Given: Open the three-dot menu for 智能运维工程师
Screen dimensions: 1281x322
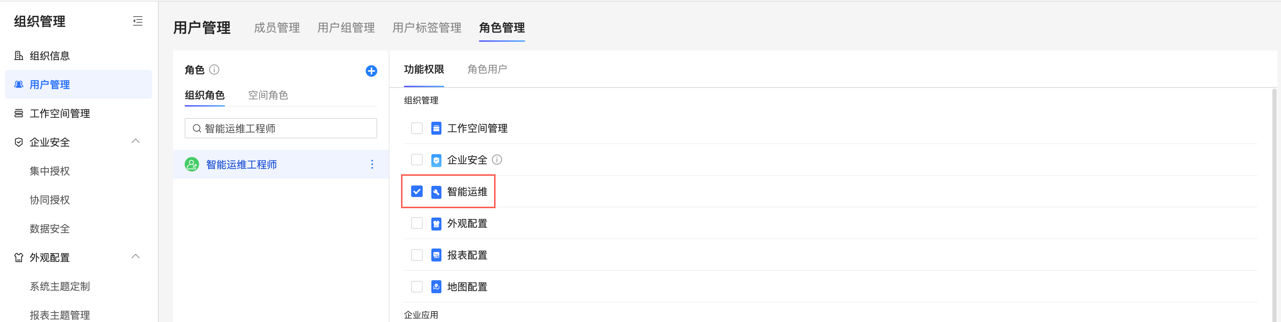Looking at the screenshot, I should (372, 165).
